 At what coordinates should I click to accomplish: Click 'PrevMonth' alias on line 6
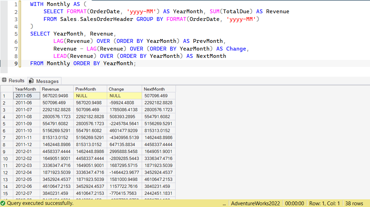(x=208, y=41)
